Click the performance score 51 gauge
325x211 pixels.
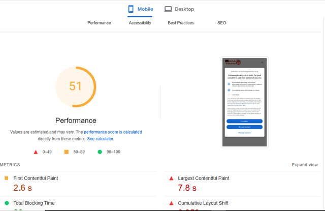coord(76,87)
